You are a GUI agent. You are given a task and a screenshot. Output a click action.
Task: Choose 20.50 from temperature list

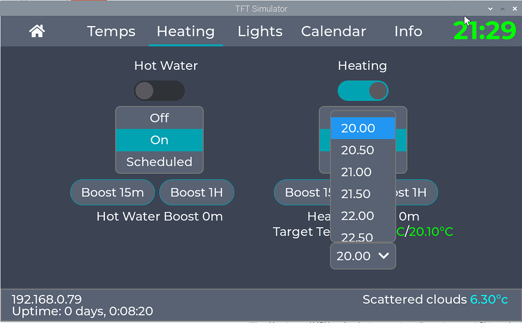click(x=363, y=151)
